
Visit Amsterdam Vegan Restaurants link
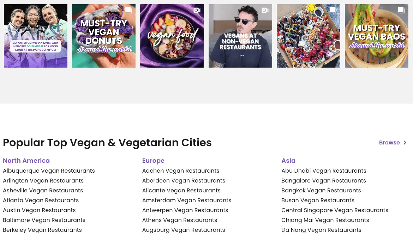(x=186, y=200)
